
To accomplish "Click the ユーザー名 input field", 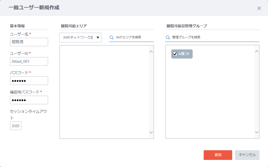I will point(29,42).
